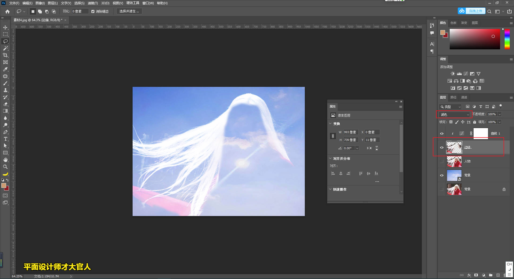
Task: Select the Hand tool
Action: click(5, 160)
